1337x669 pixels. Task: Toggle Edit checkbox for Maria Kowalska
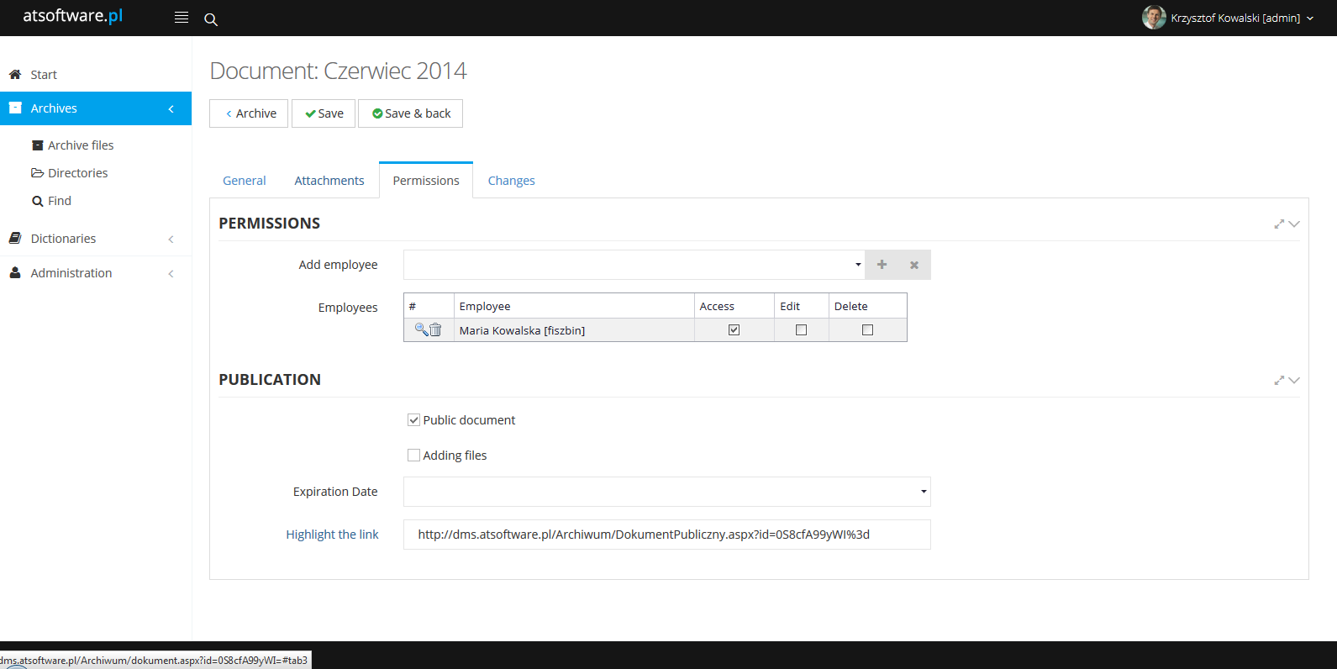tap(801, 329)
